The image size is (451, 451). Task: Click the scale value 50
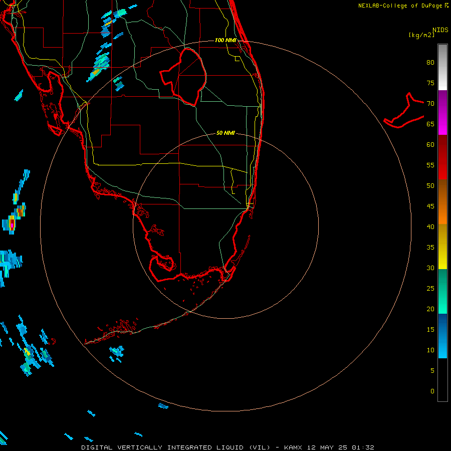(x=430, y=186)
